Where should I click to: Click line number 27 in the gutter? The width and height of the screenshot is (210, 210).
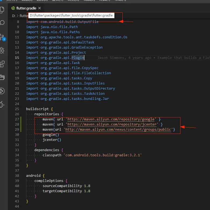17,119
